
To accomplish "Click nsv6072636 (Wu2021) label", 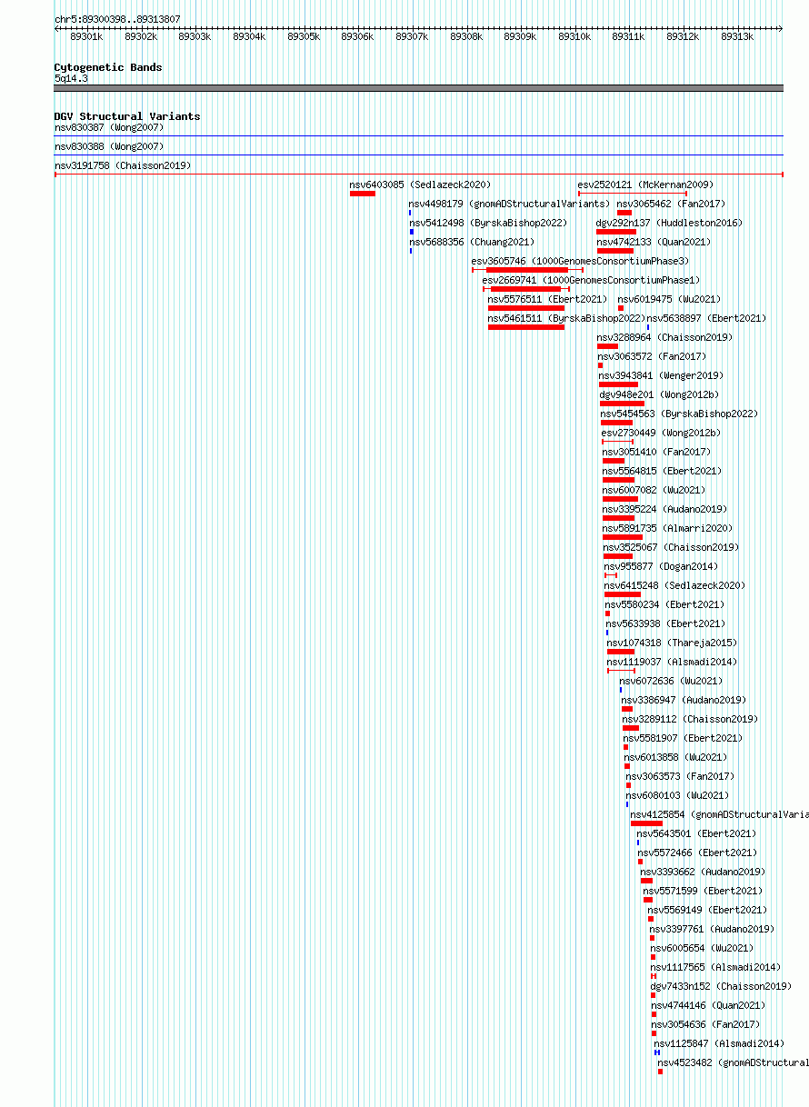I will (x=671, y=681).
